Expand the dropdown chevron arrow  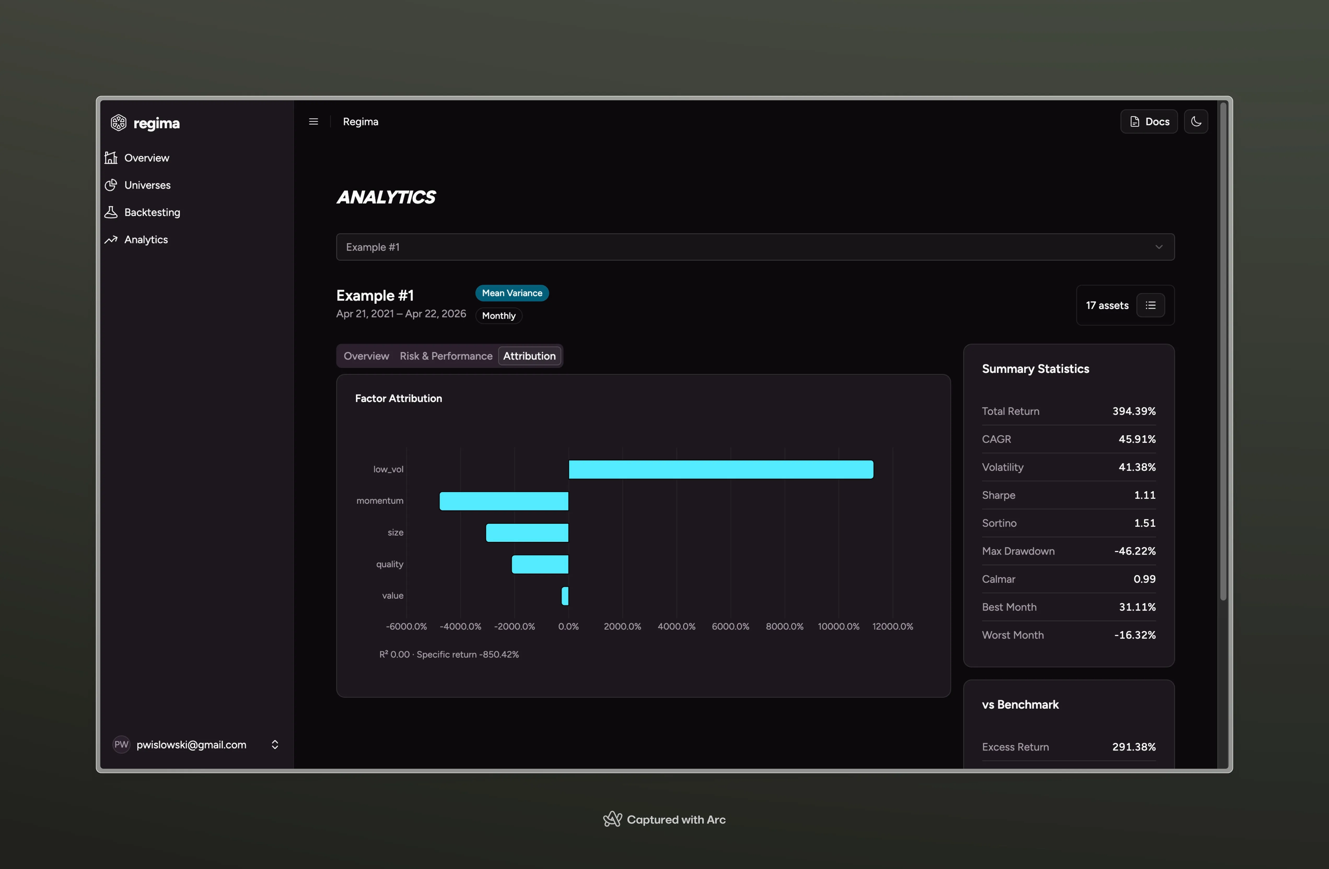pos(1159,247)
